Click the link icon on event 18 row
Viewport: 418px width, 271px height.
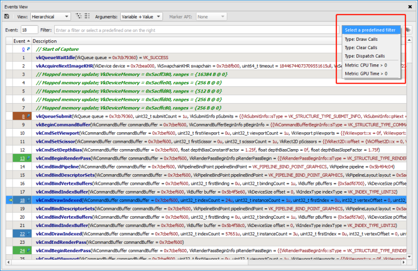coord(28,200)
